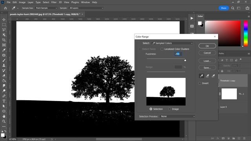251x141 pixels.
Task: Select the Lasso tool
Action: tap(4, 30)
